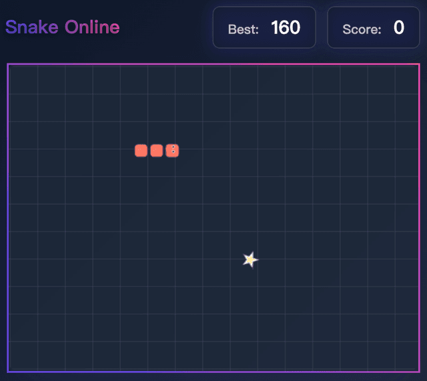The image size is (427, 381).
Task: Click the snake's tail segment
Action: [141, 151]
